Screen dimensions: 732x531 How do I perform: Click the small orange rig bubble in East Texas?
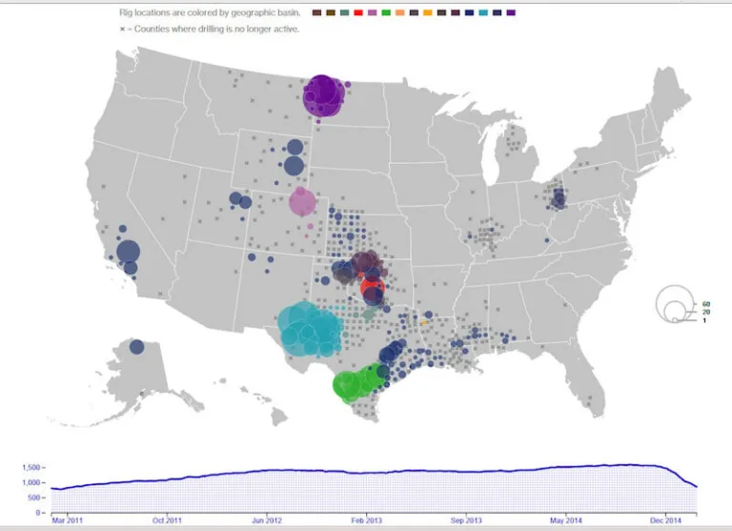coord(424,323)
